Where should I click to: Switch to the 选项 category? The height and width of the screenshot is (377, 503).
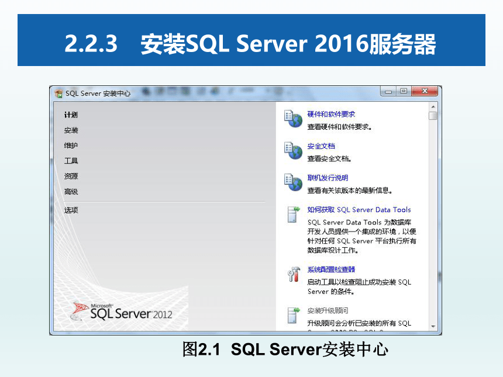71,210
